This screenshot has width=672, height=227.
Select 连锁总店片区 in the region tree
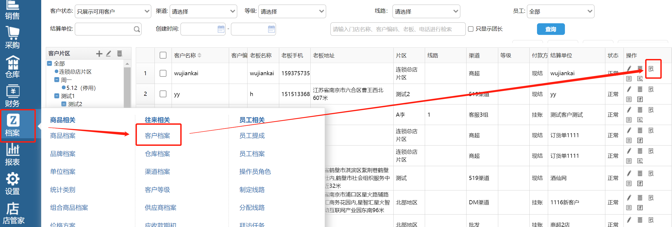pos(75,71)
